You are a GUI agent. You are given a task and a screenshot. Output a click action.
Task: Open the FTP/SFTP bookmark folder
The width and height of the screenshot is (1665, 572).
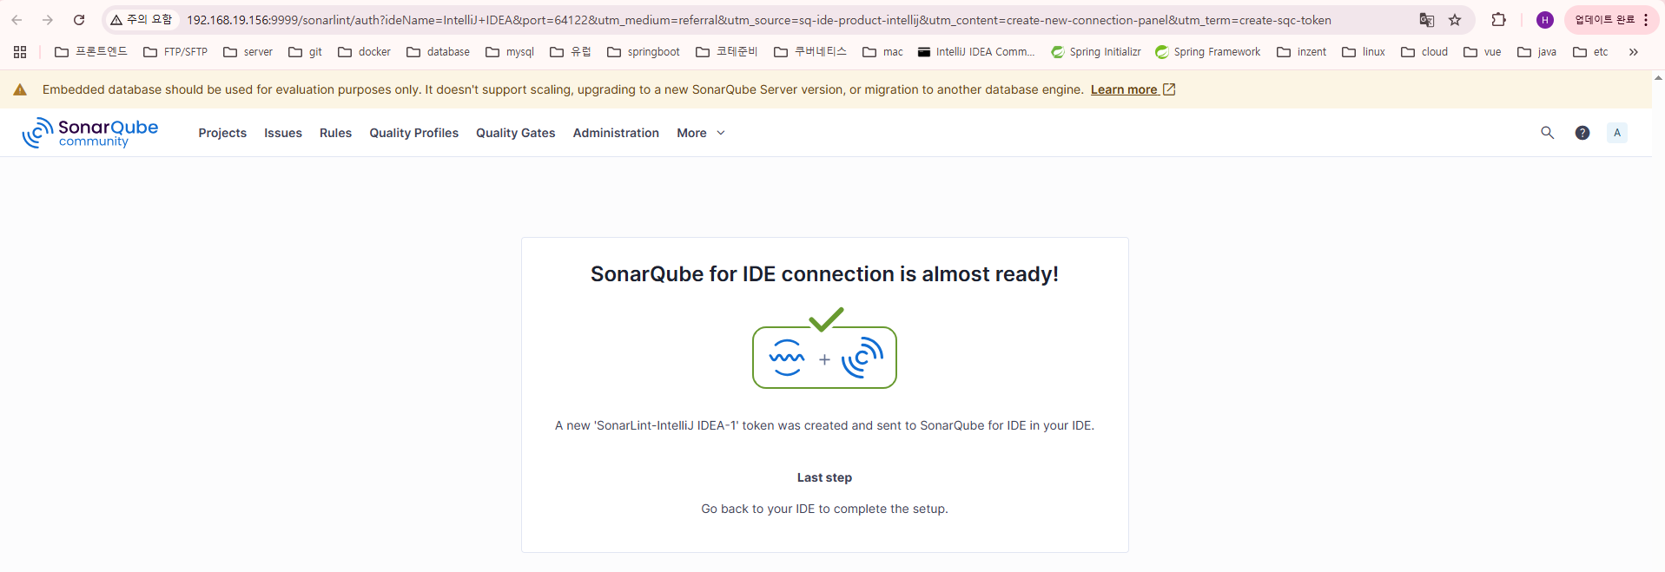[x=175, y=52]
